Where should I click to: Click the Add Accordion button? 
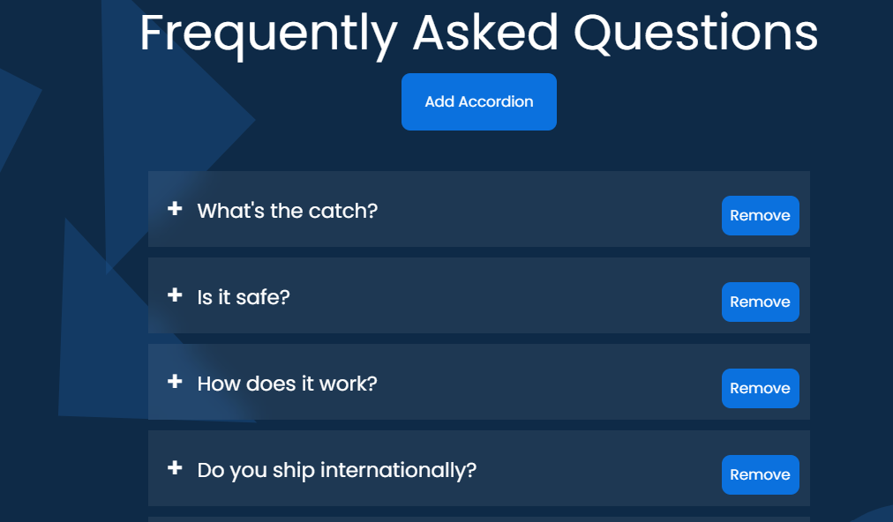pyautogui.click(x=478, y=101)
